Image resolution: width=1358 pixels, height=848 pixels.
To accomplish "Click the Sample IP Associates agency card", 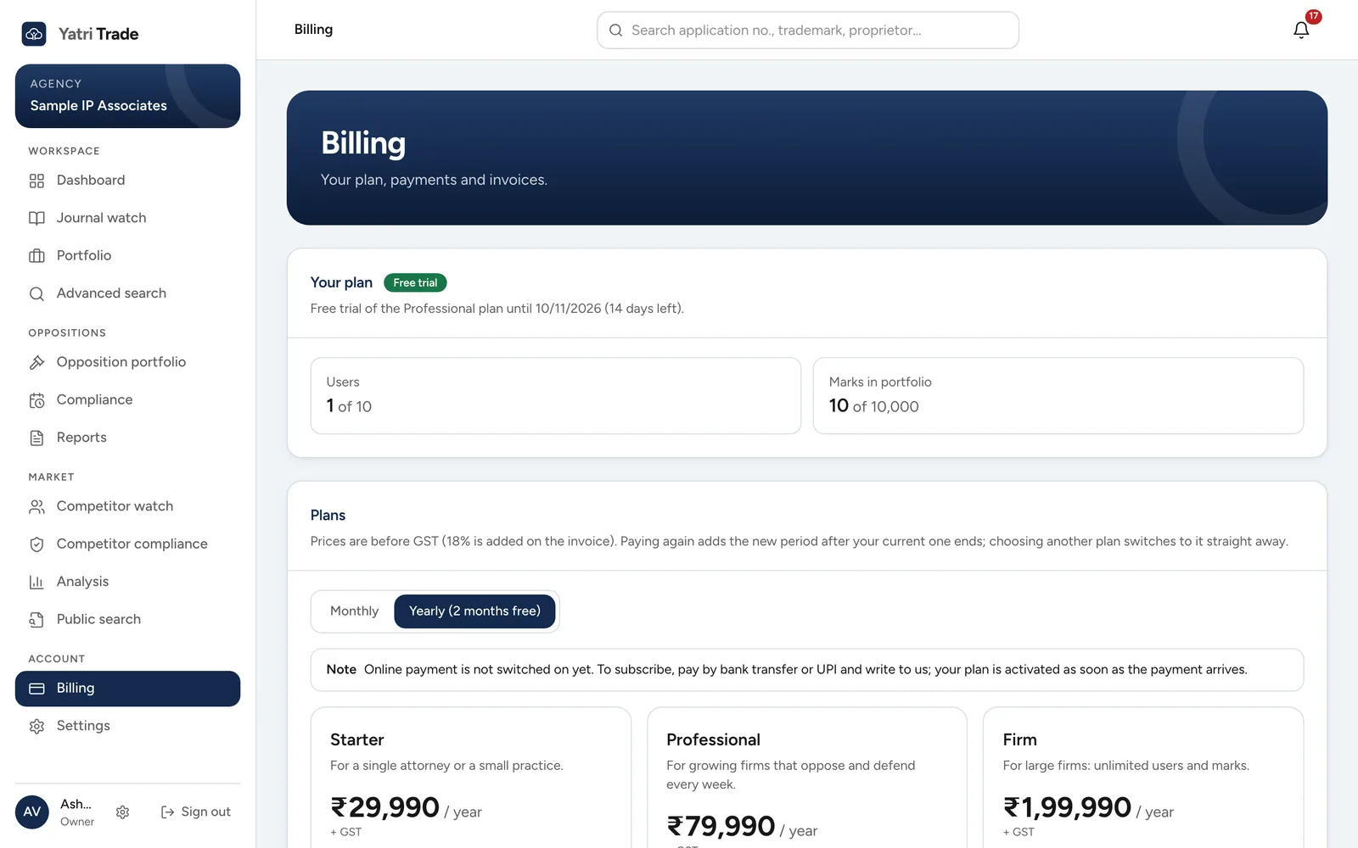I will tap(127, 96).
